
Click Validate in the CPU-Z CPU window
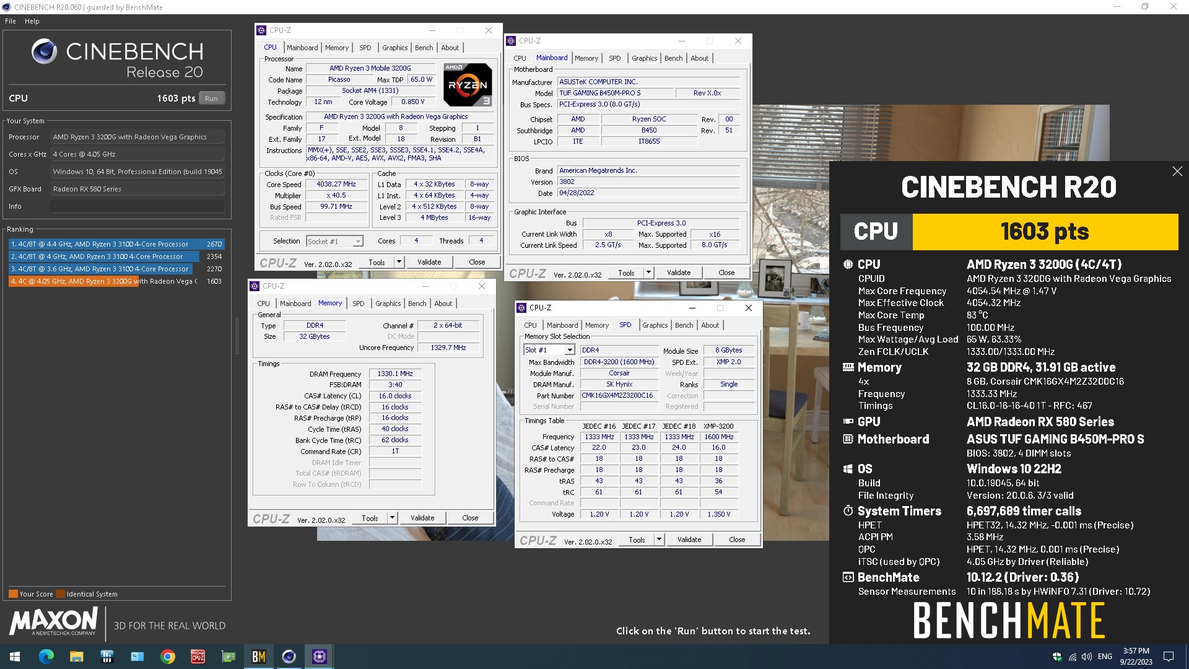coord(429,262)
